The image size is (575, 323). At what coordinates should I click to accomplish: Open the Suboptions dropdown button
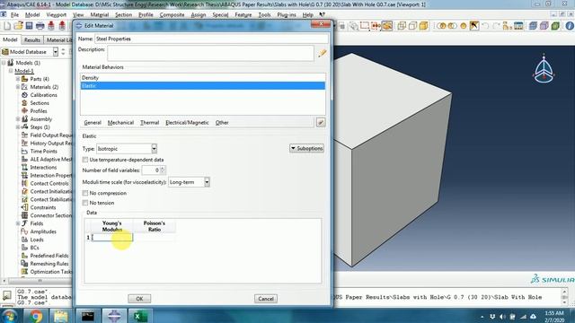pos(306,148)
